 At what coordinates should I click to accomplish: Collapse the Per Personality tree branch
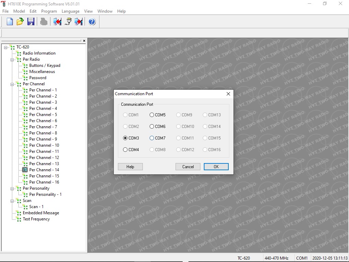pos(12,188)
